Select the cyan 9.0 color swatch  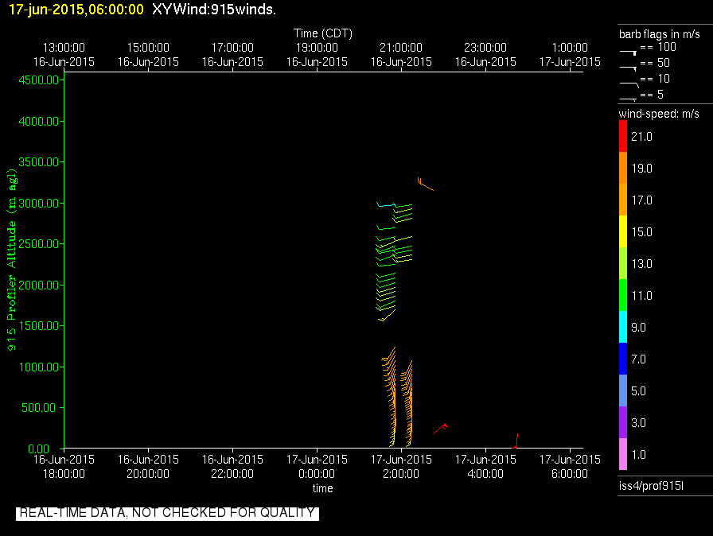622,327
